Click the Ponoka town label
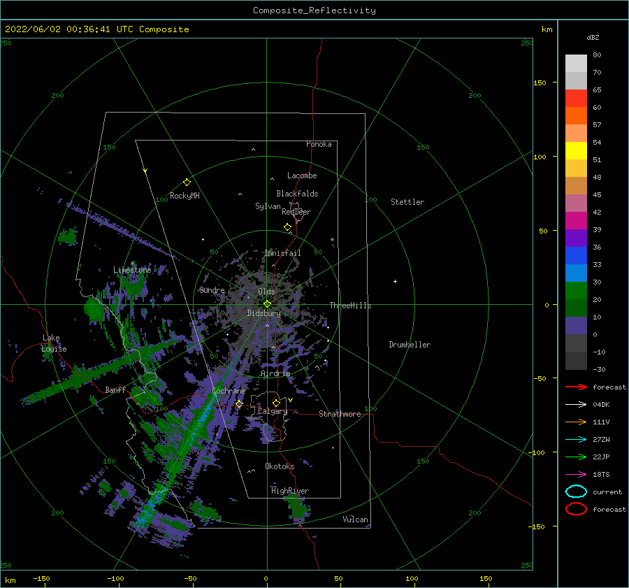629x588 pixels. tap(319, 144)
